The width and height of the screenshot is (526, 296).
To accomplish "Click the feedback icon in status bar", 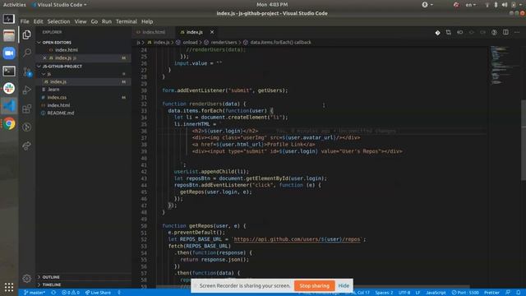I will [x=508, y=293].
